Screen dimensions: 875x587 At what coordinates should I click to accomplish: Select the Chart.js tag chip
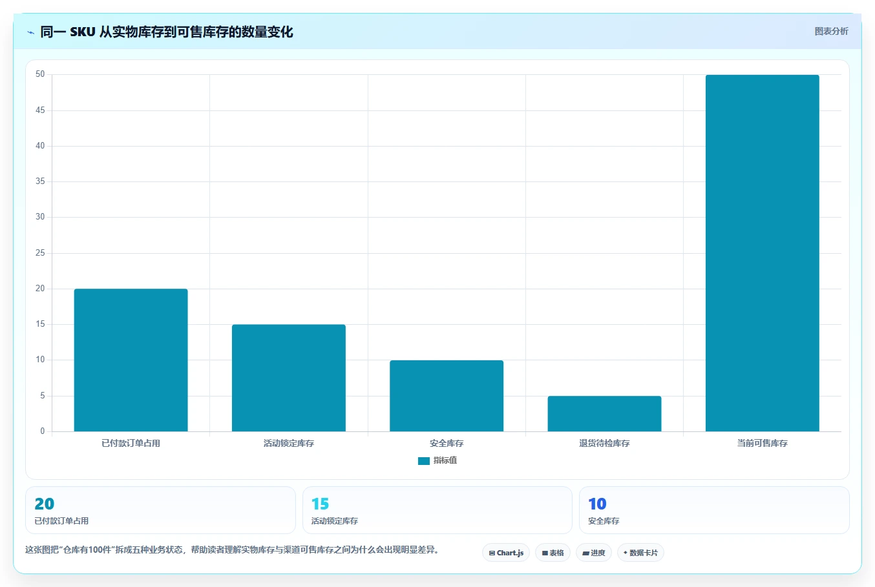tap(506, 553)
